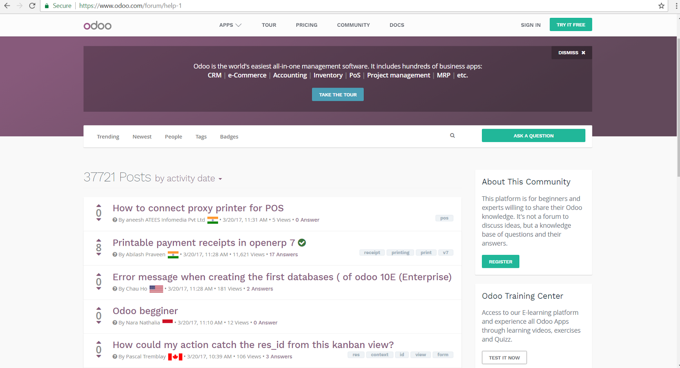The height and width of the screenshot is (368, 680).
Task: Click US flag next to Chau Ho
Action: [156, 289]
